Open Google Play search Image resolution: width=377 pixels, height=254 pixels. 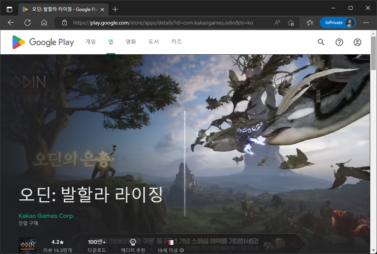[321, 42]
